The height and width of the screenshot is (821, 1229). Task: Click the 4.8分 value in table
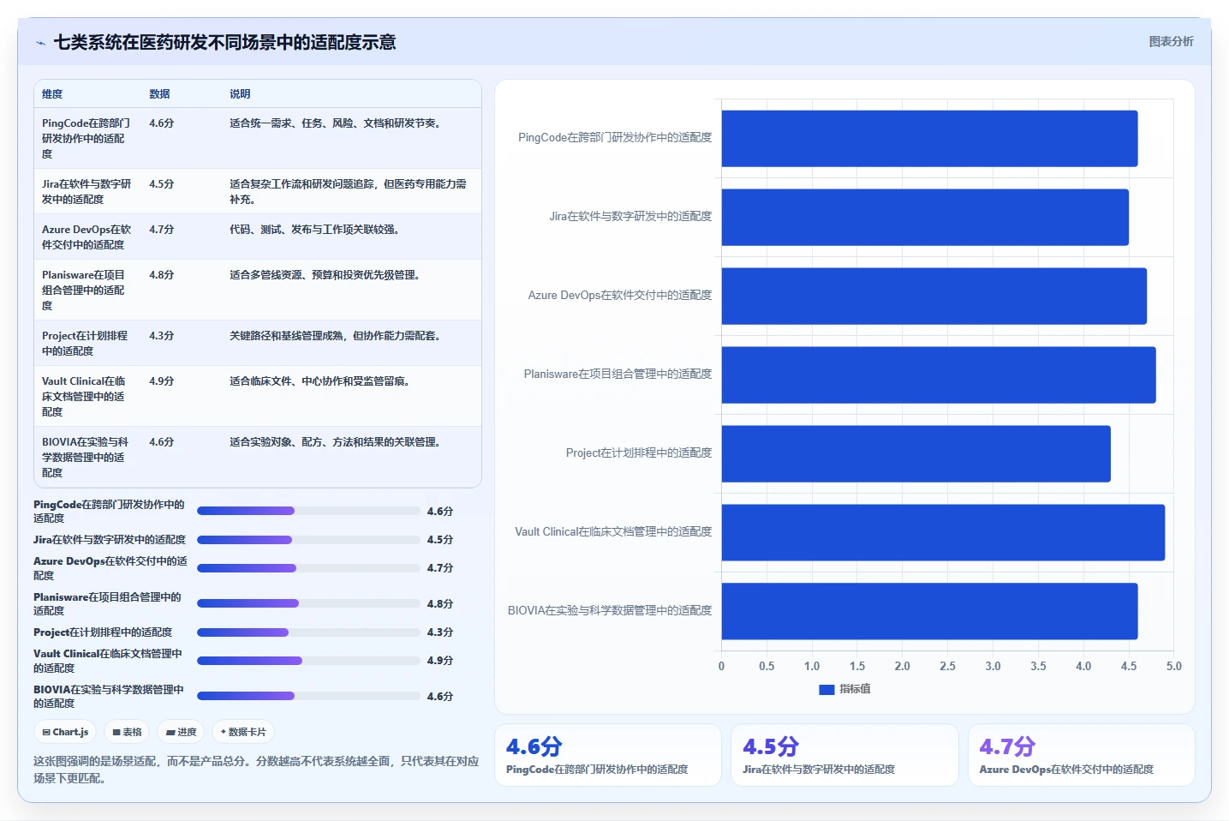[x=162, y=275]
